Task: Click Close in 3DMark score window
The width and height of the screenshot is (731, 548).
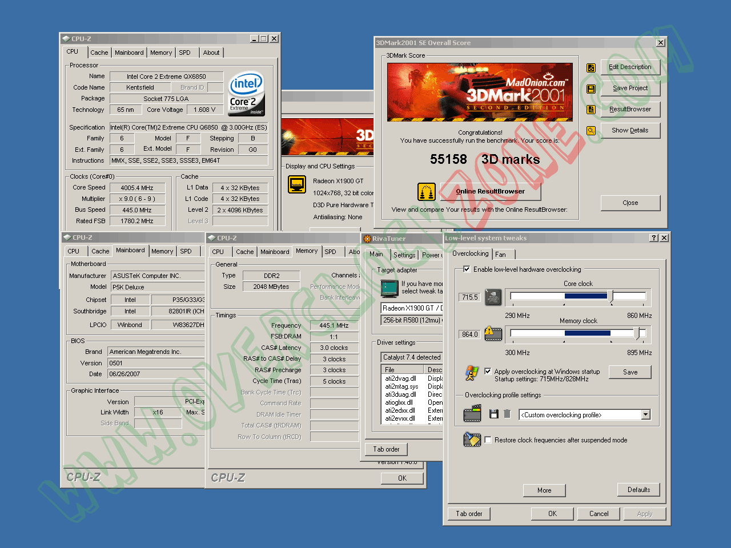Action: tap(630, 203)
